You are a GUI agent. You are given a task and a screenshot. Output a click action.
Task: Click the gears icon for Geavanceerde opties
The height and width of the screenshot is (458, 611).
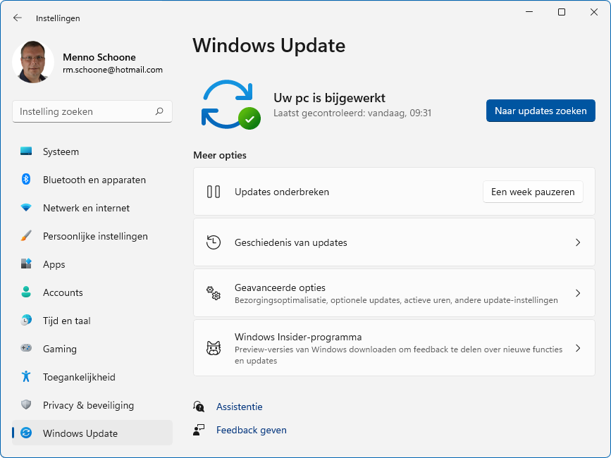tap(214, 293)
